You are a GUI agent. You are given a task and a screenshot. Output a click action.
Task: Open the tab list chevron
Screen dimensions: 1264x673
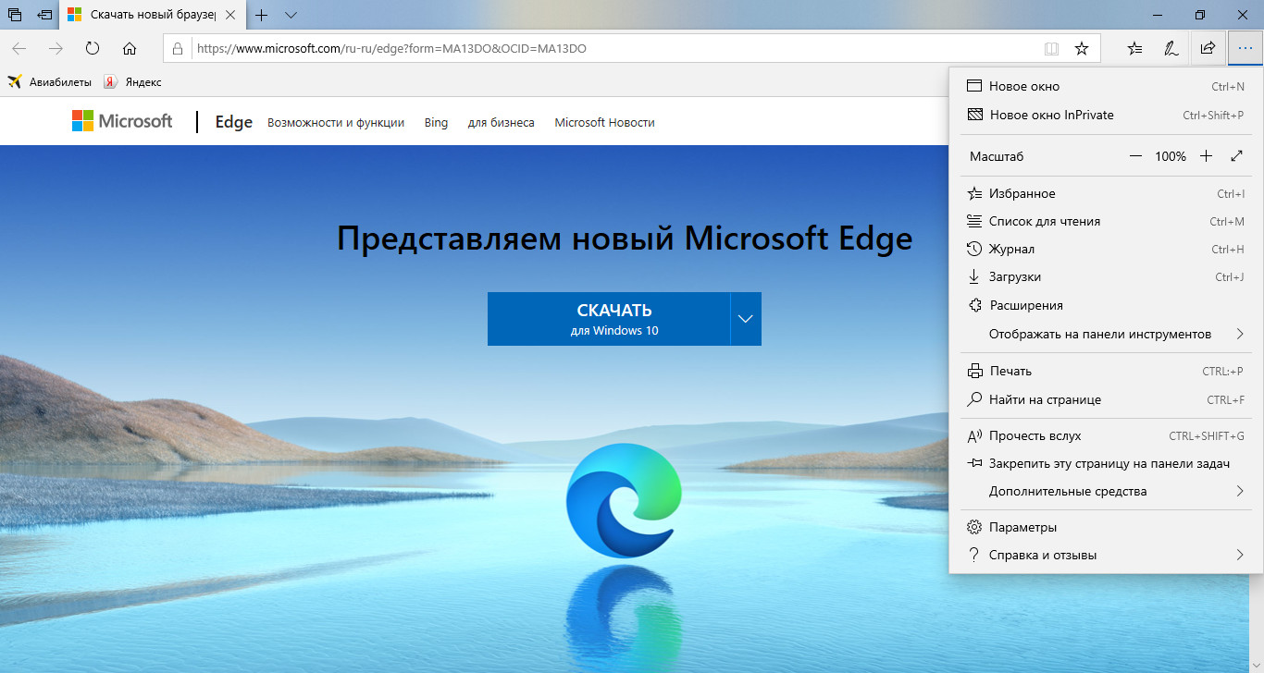tap(291, 15)
